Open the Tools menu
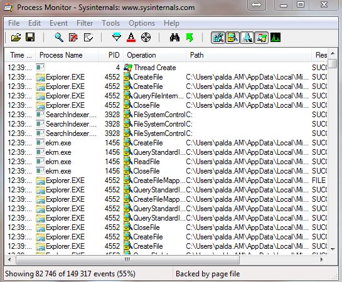Viewport: 342px width, 282px height. coord(111,23)
